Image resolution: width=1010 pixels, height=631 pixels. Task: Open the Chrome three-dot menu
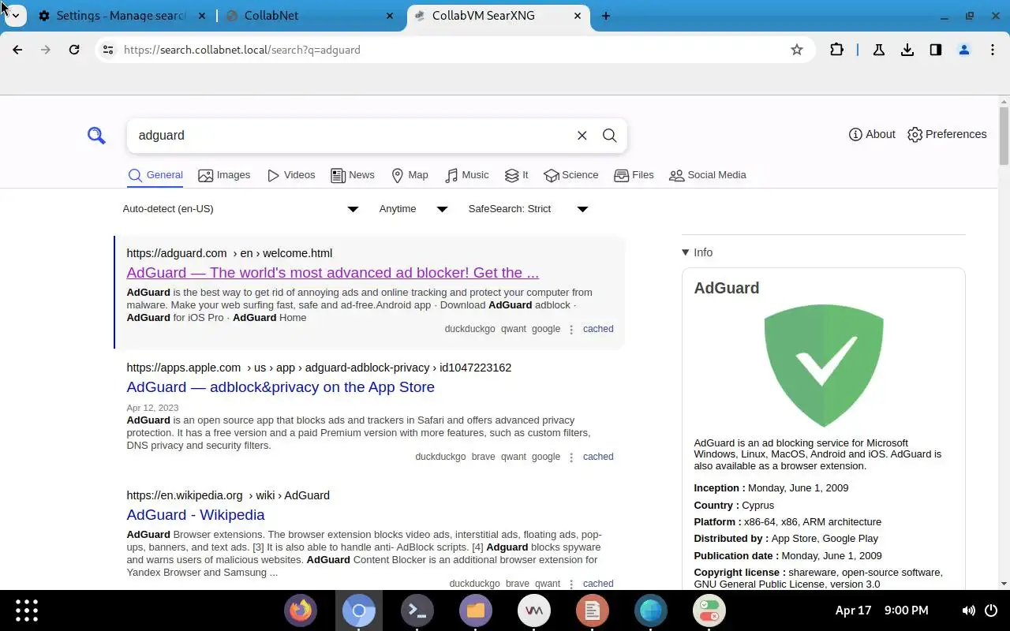coord(993,50)
